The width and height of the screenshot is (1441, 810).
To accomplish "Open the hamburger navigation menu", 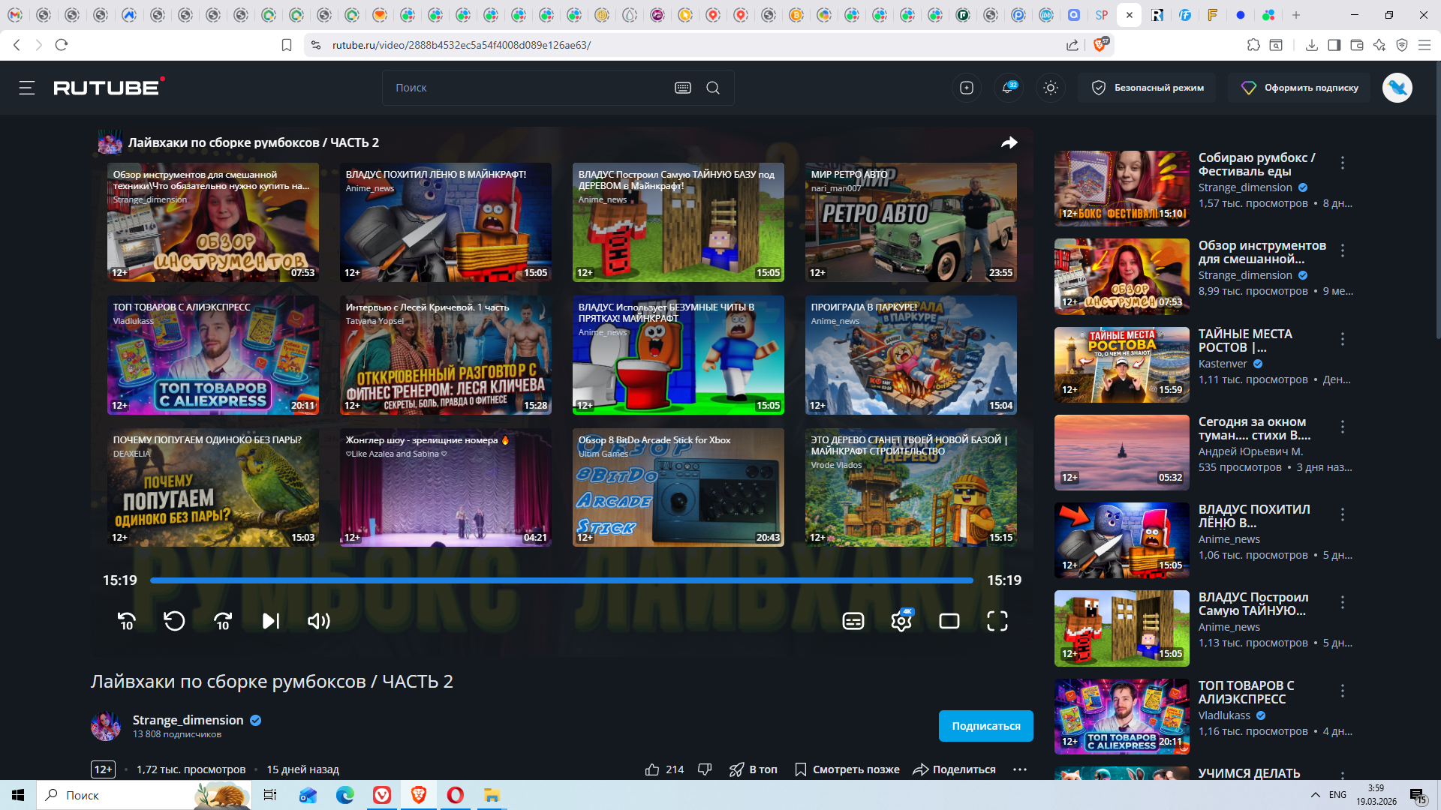I will pyautogui.click(x=27, y=88).
